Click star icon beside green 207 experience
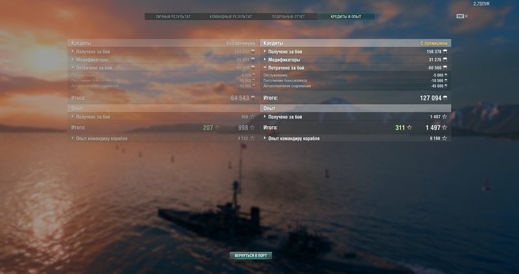 coord(217,127)
